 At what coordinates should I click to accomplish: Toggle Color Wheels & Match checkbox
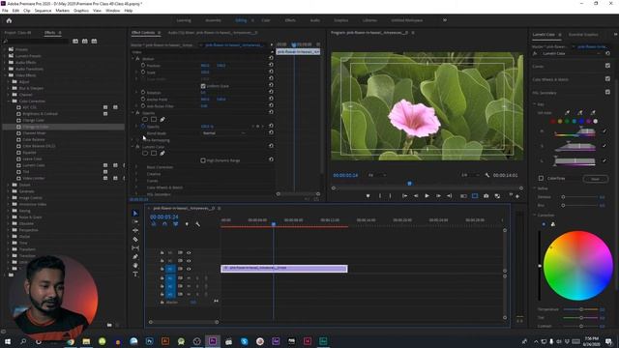coord(607,79)
